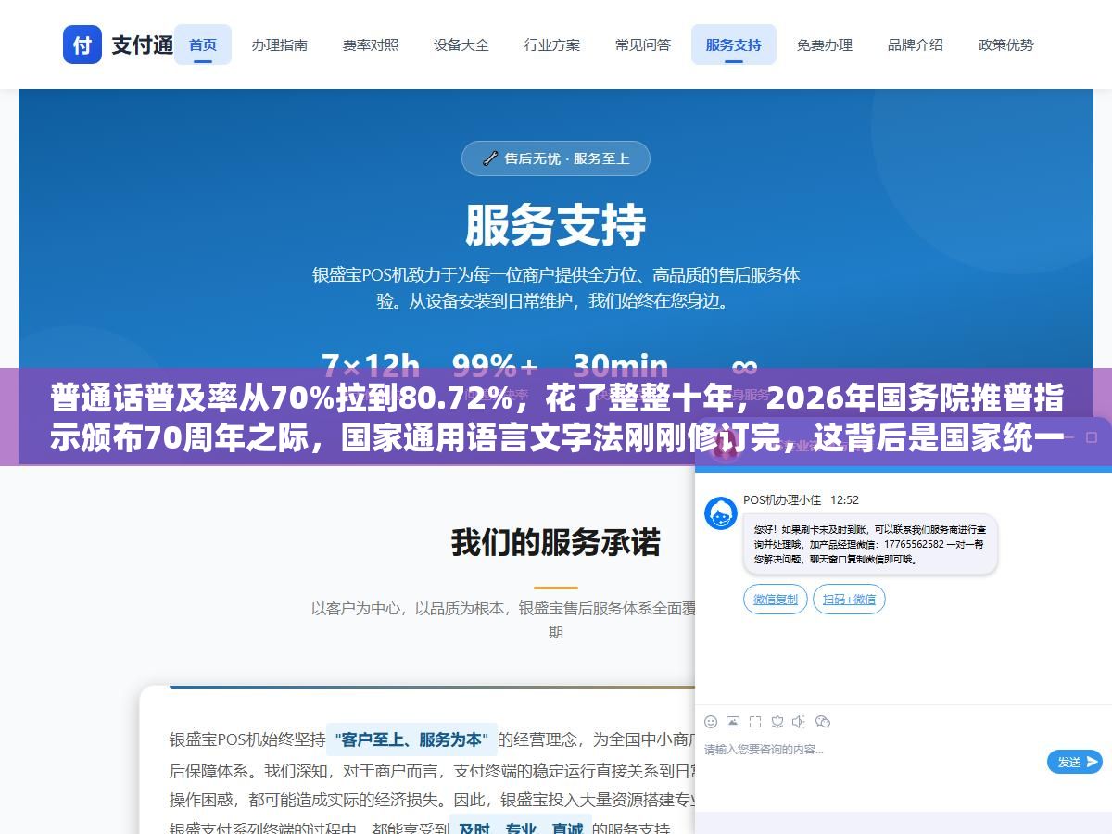Click the 微信复制 button in chat
The image size is (1112, 834).
776,600
